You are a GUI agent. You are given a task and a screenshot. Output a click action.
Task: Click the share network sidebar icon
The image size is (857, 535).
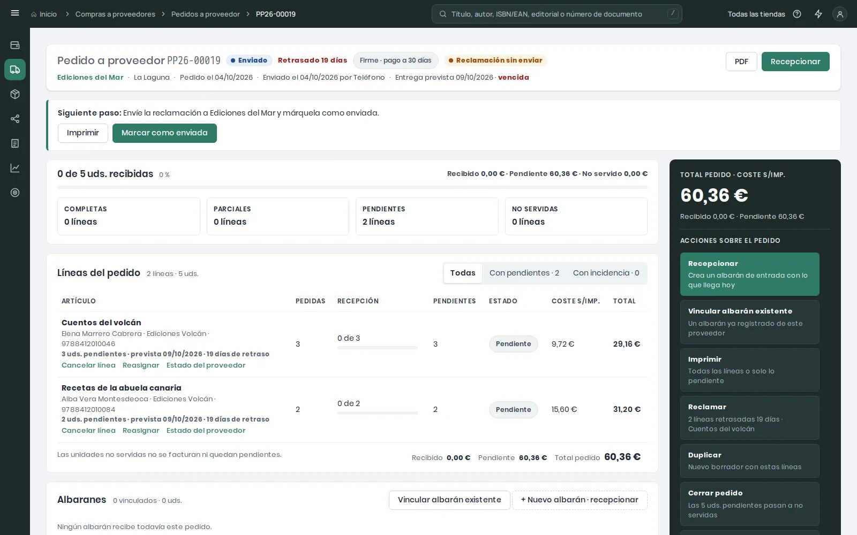click(15, 119)
